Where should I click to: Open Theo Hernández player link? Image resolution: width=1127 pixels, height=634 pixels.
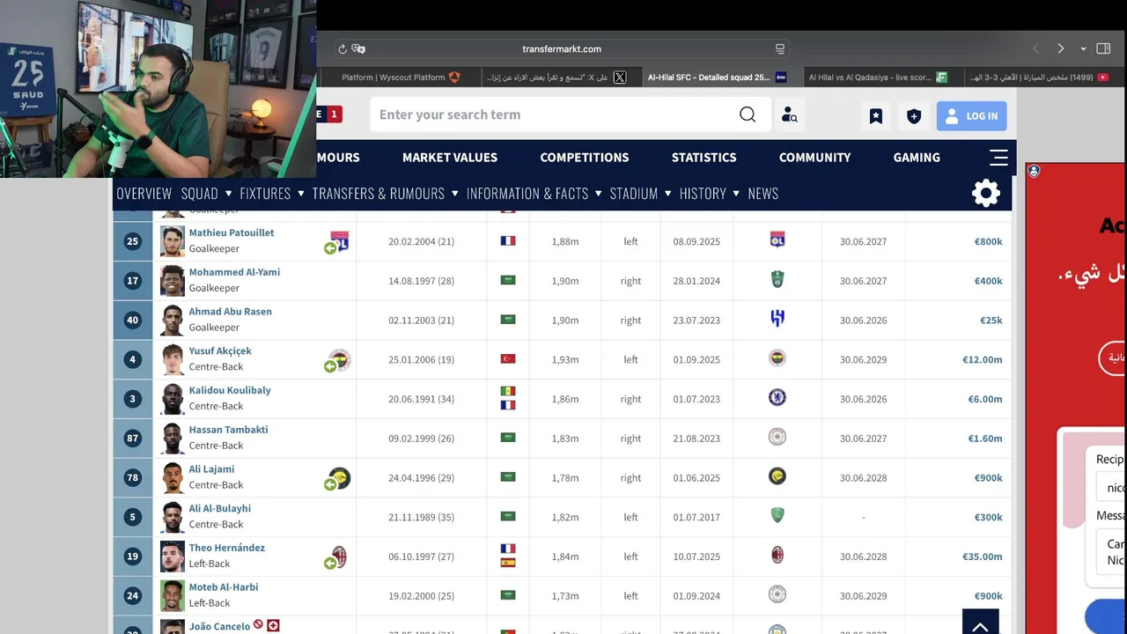pos(226,548)
